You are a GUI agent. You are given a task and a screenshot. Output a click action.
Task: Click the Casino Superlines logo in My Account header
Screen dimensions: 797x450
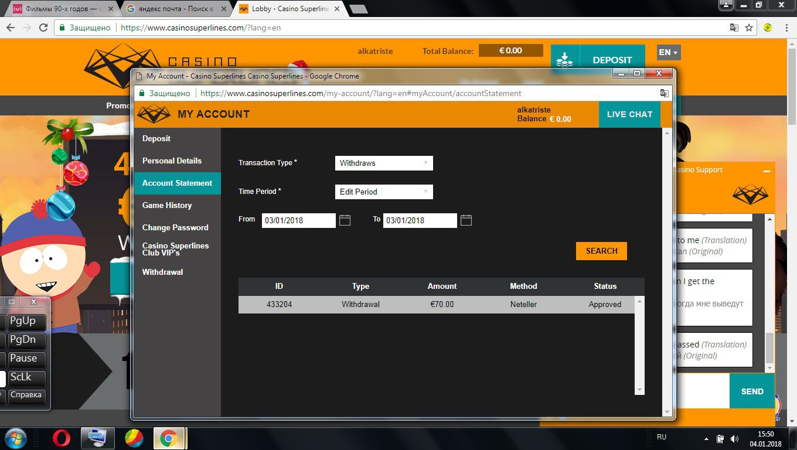[x=154, y=114]
